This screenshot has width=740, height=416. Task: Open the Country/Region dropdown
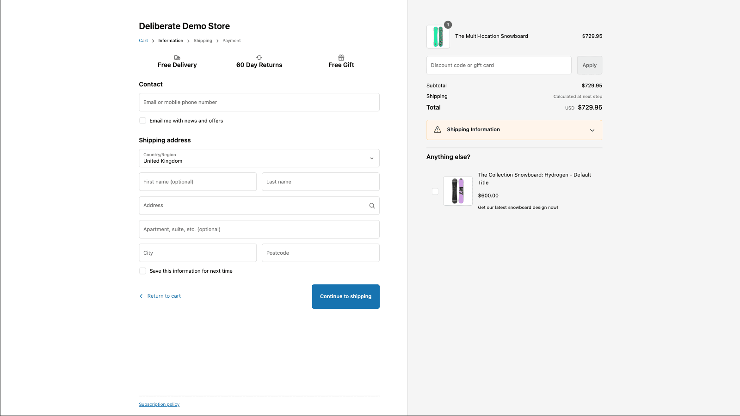[259, 158]
